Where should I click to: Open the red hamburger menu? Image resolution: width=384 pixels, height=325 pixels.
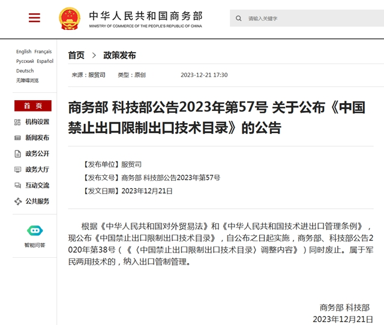pos(34,17)
